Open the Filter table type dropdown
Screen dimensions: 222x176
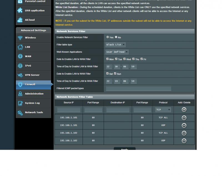pos(115,45)
